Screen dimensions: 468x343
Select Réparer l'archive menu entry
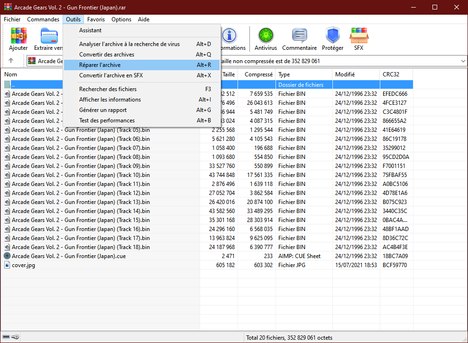(x=142, y=65)
